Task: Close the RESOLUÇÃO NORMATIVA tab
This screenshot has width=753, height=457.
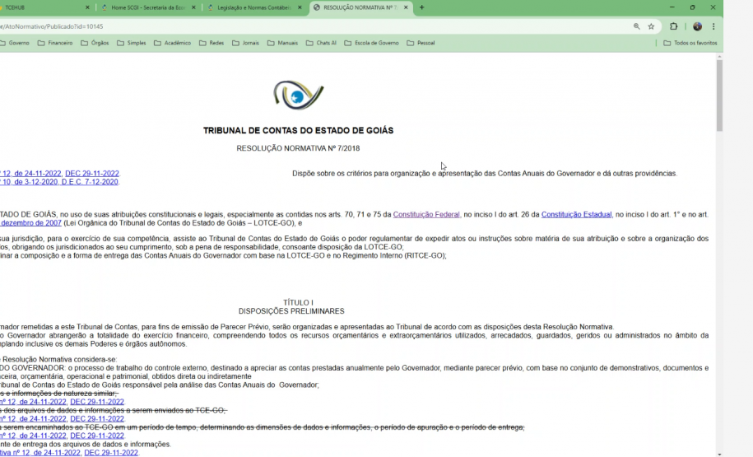Action: [406, 7]
